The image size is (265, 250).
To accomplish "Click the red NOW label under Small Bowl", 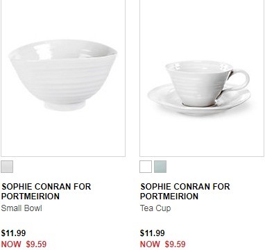I will click(11, 244).
